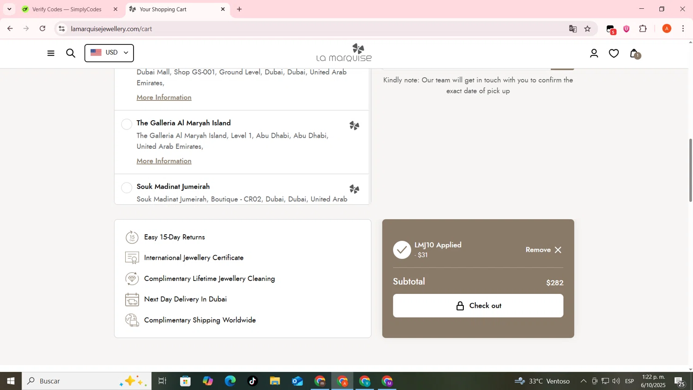Screen dimensions: 693x390
Task: Open the shopping bag icon
Action: [x=635, y=54]
